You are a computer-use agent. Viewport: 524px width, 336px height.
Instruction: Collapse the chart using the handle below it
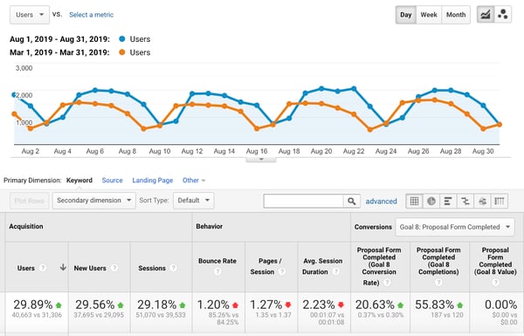click(261, 160)
